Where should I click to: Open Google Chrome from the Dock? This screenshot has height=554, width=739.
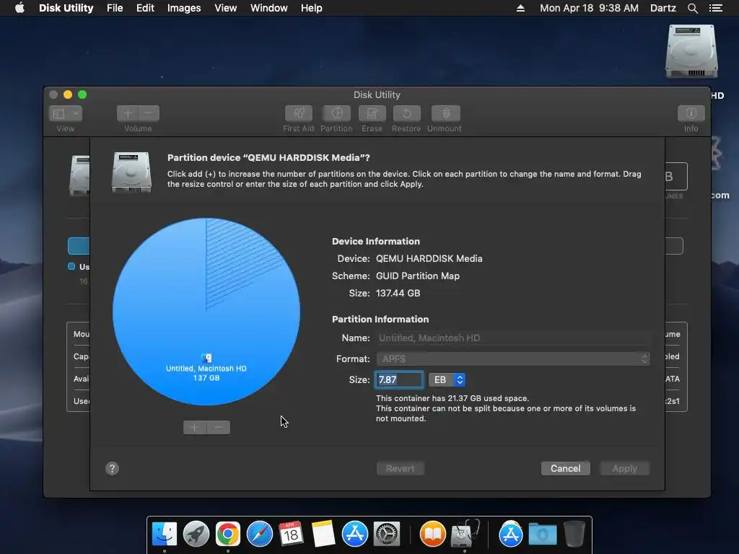(227, 535)
